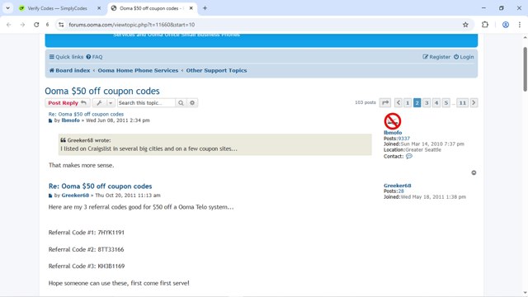
Task: Go to page 11 of topic
Action: coord(463,102)
